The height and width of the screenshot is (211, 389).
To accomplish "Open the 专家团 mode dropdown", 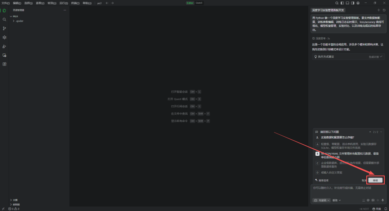I will 321,200.
